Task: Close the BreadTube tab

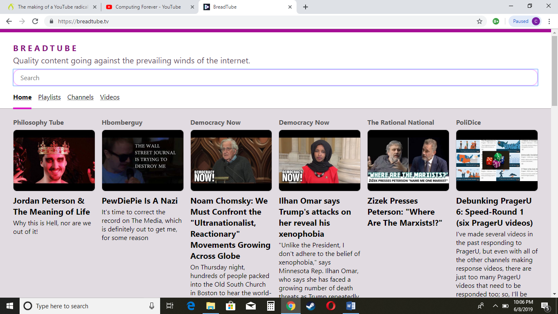Action: tap(290, 7)
